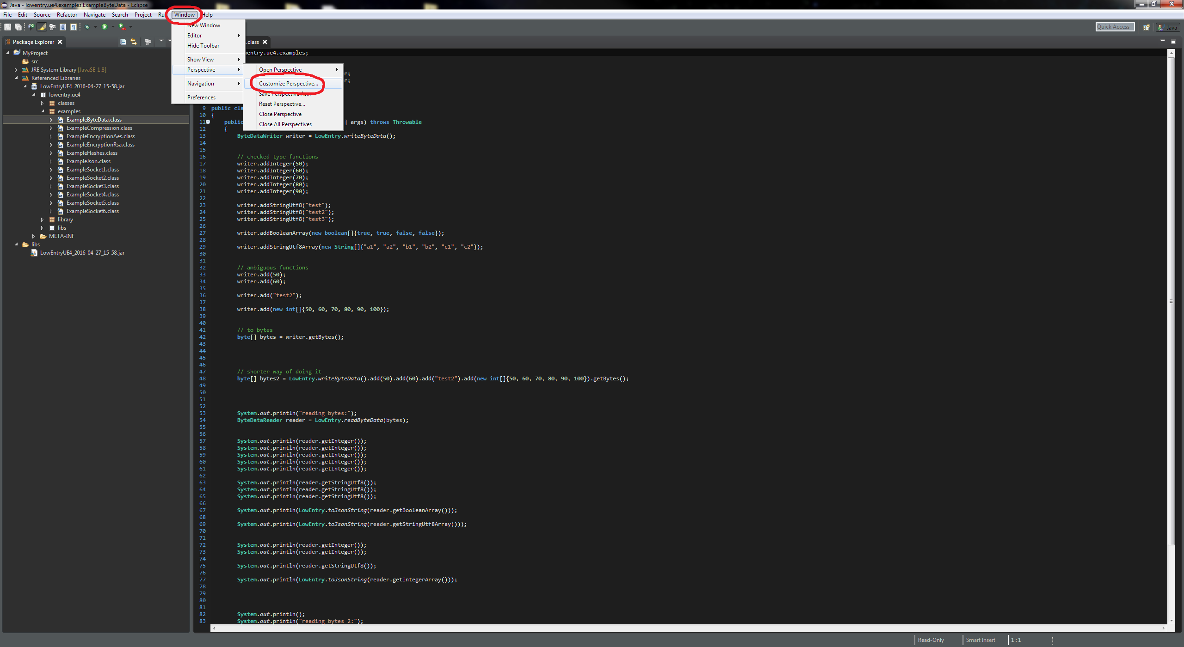Click the Quick Access search field
The width and height of the screenshot is (1184, 647).
[1114, 27]
